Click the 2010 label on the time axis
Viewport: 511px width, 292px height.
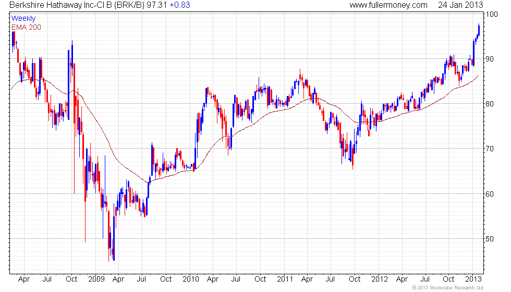coord(191,279)
